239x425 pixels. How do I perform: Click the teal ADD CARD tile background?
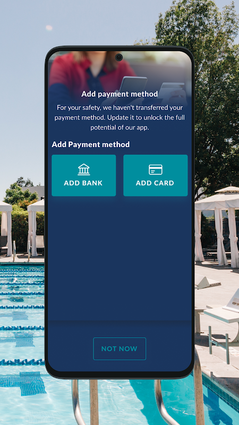point(156,175)
